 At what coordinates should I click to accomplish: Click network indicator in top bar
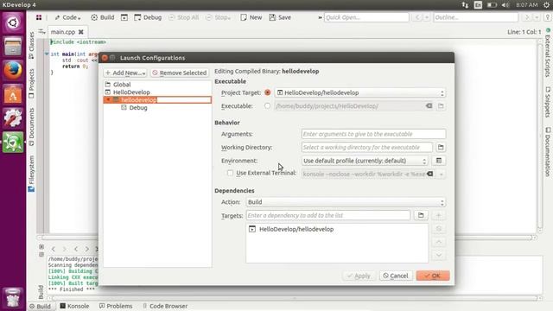pyautogui.click(x=465, y=5)
